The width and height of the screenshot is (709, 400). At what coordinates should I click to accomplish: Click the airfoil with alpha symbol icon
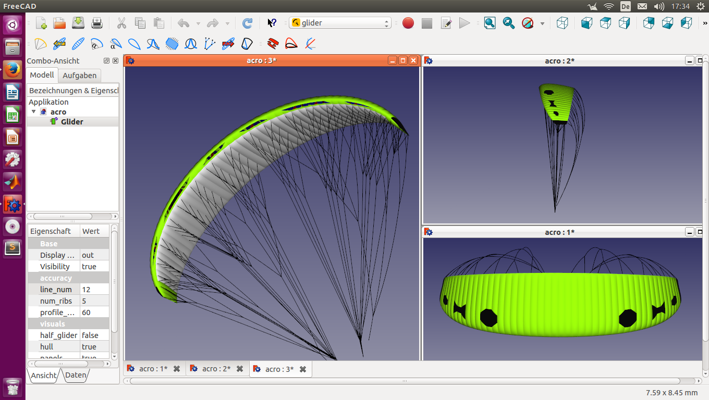116,44
